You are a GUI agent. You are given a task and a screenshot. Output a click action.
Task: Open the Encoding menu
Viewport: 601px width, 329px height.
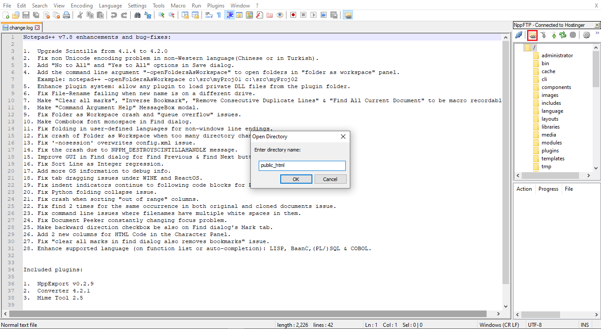coord(81,5)
